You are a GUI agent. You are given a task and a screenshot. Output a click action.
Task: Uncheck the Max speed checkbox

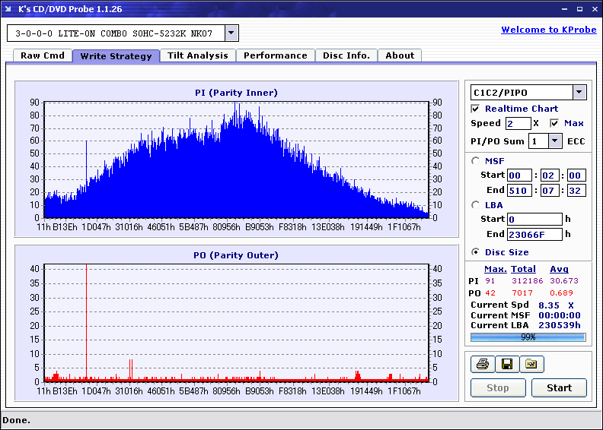coord(554,123)
